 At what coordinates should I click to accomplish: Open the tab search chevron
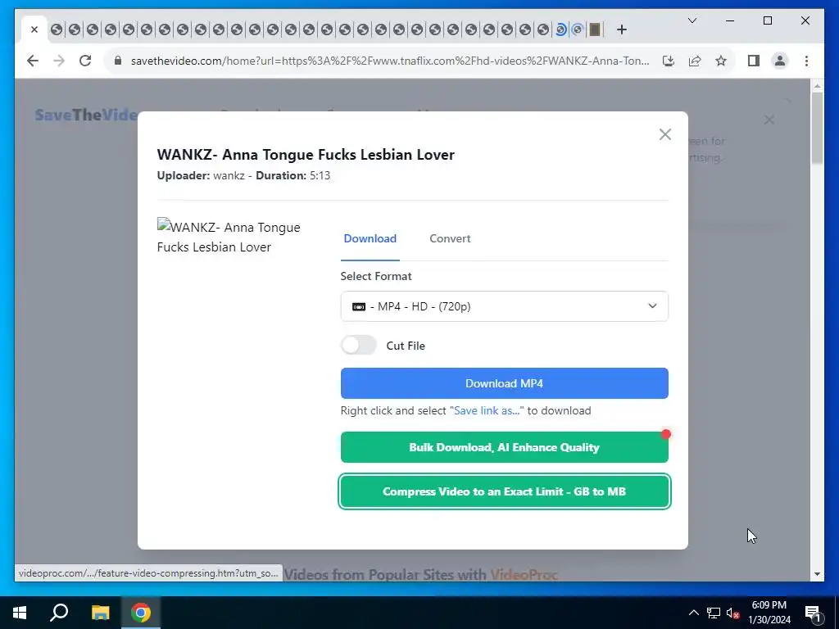click(692, 20)
